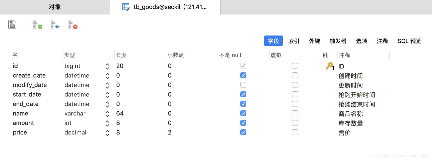Delete the selected field via red minus icon
Image resolution: width=432 pixels, height=160 pixels.
(72, 25)
